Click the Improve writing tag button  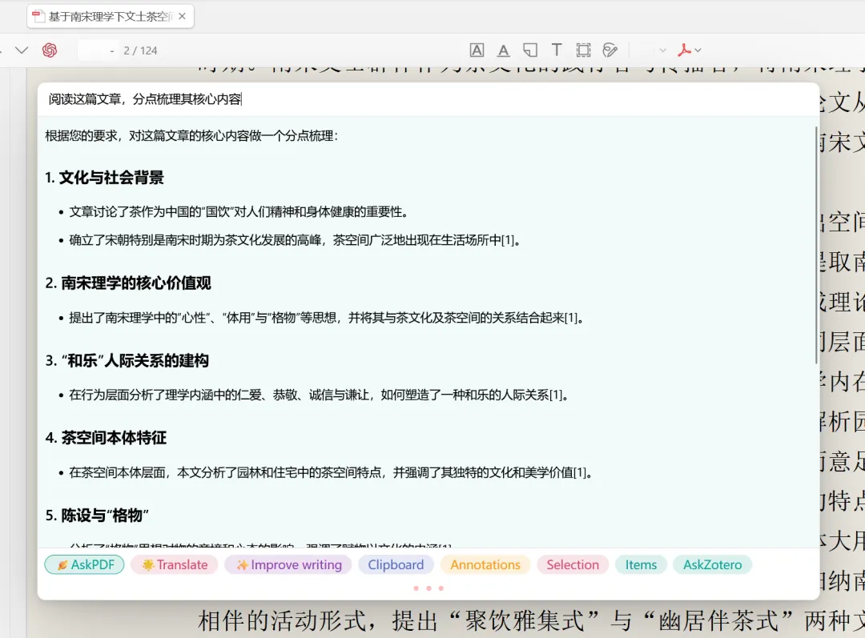tap(288, 564)
